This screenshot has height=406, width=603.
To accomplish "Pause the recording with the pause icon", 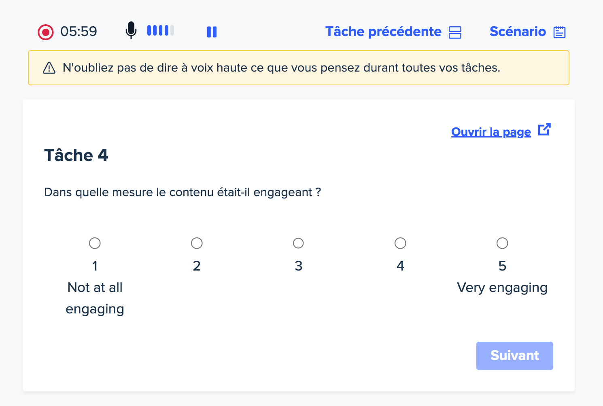I will (x=212, y=32).
